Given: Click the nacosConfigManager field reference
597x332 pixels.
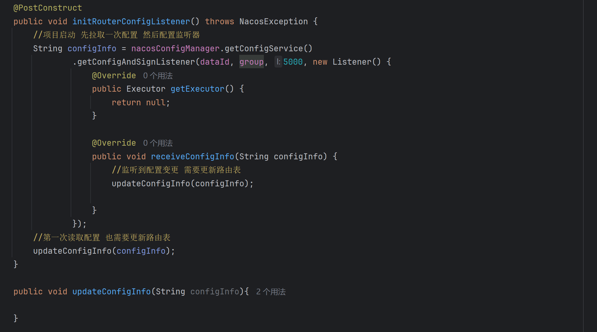Looking at the screenshot, I should tap(175, 49).
